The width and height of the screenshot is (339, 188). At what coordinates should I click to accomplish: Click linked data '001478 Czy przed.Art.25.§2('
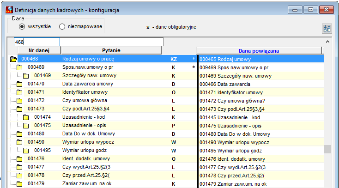coord(232,176)
